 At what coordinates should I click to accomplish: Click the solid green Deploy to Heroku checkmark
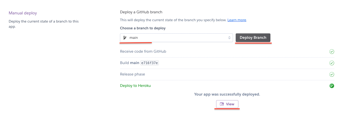tap(332, 86)
